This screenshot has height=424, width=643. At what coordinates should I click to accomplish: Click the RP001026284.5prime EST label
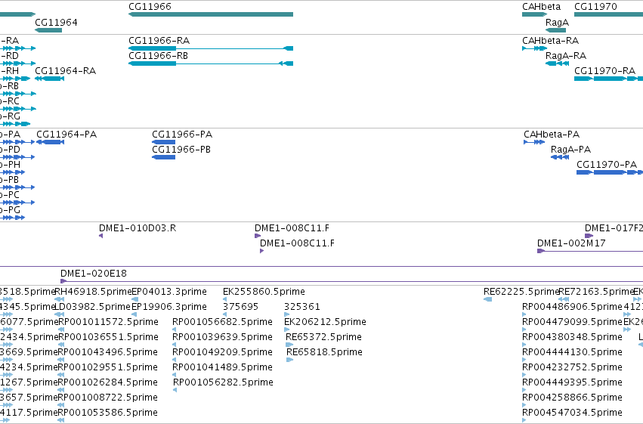108,382
